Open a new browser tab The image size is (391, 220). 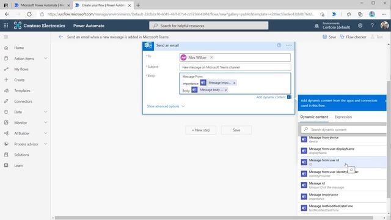point(138,5)
